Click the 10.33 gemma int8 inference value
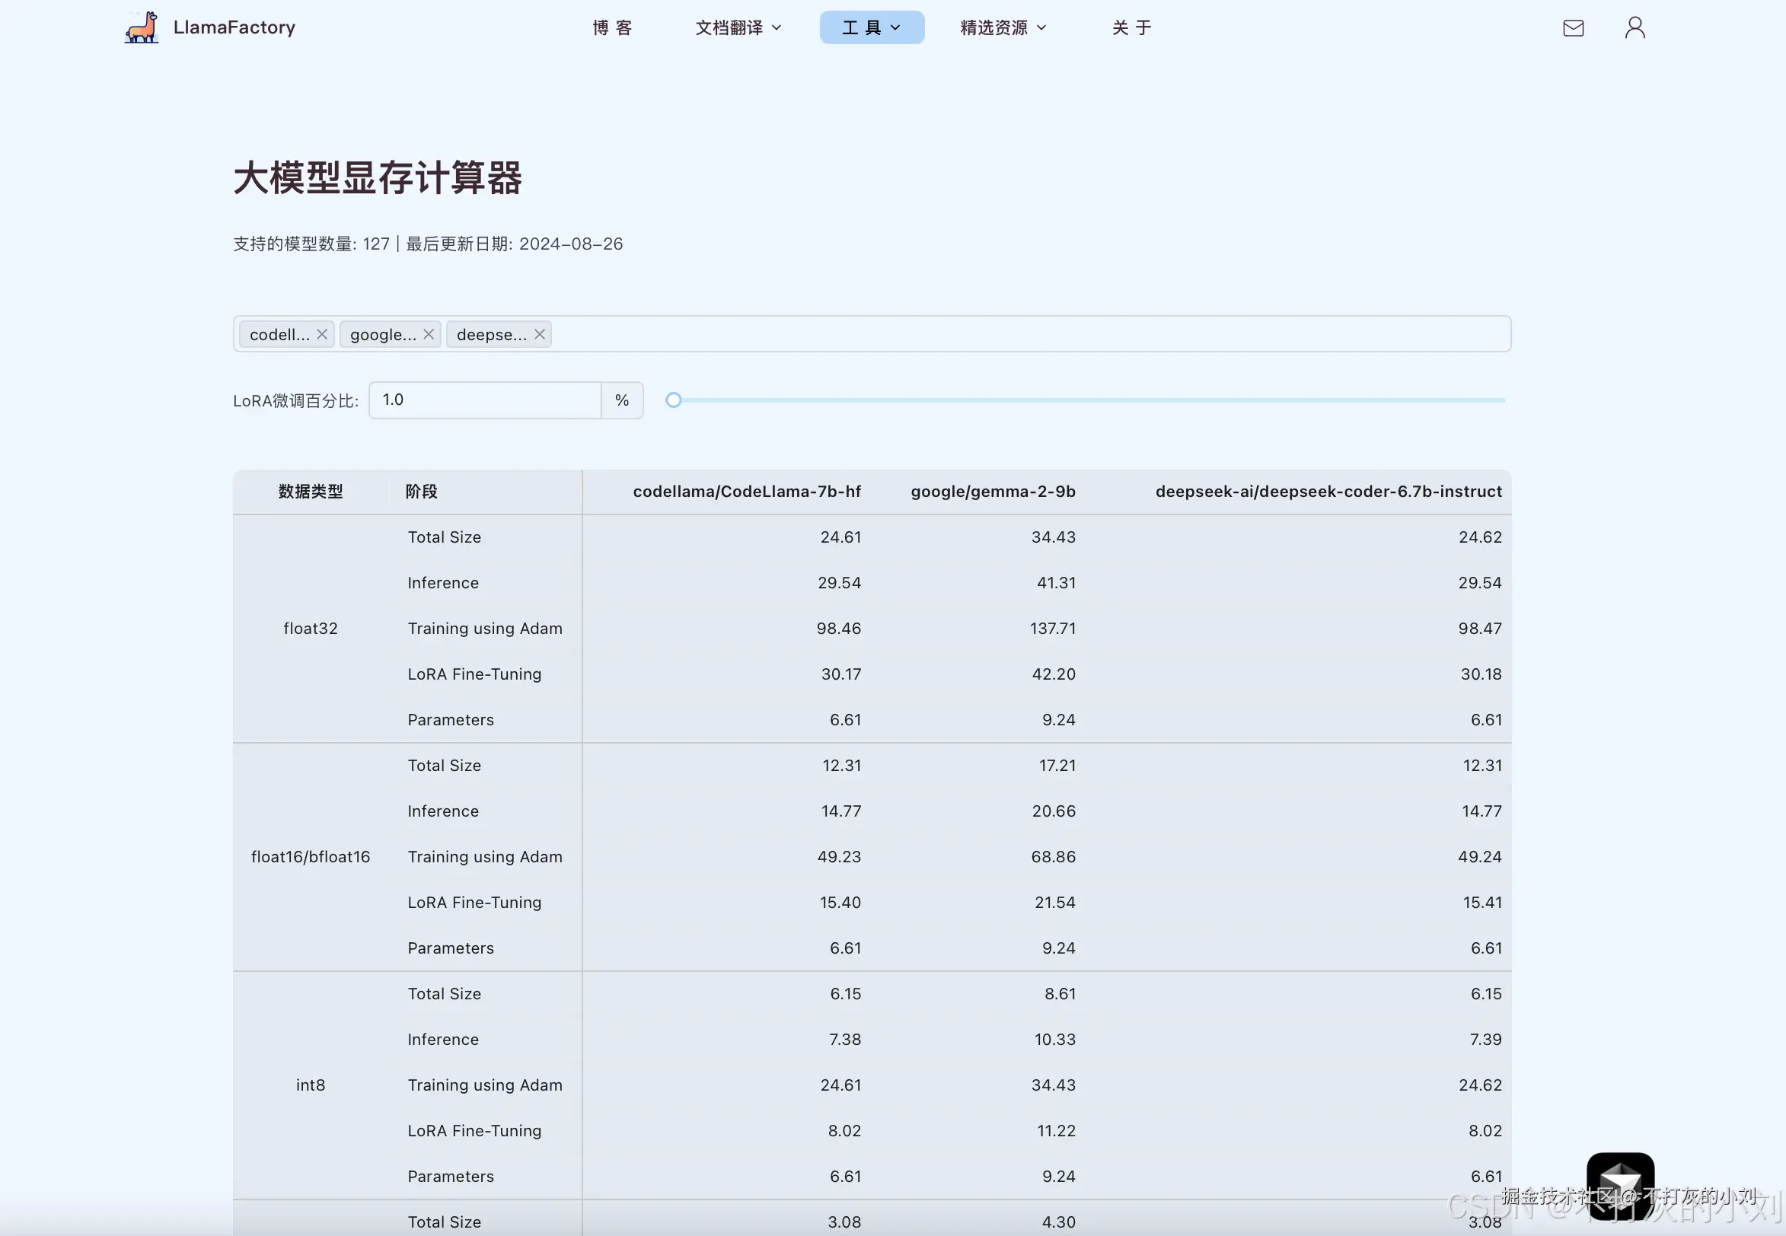This screenshot has width=1786, height=1236. 1055,1040
